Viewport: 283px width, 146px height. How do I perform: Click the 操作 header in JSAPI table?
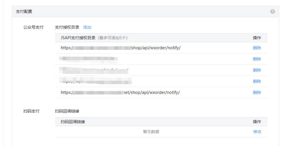pyautogui.click(x=257, y=38)
